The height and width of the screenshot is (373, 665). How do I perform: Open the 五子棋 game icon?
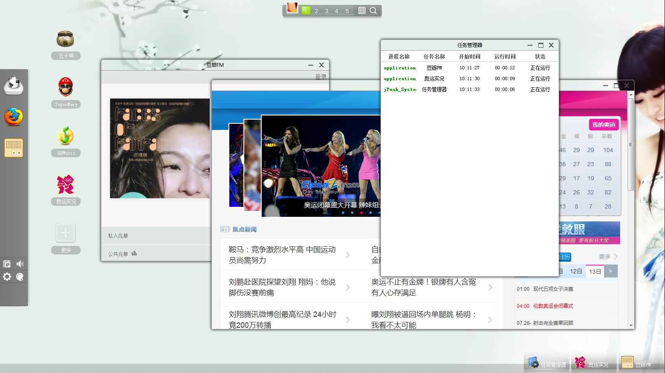(65, 39)
